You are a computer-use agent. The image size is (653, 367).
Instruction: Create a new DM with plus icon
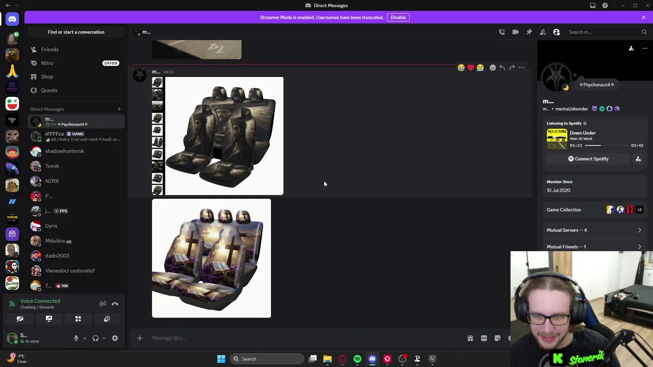(119, 109)
